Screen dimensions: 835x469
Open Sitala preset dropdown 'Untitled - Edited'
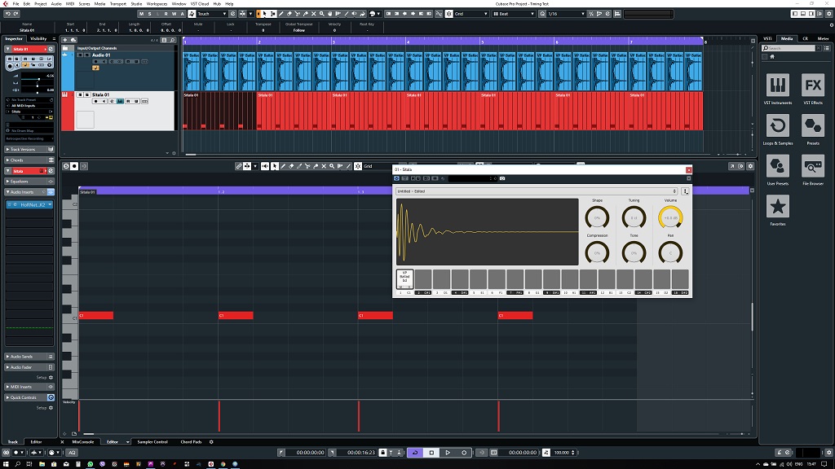point(537,191)
